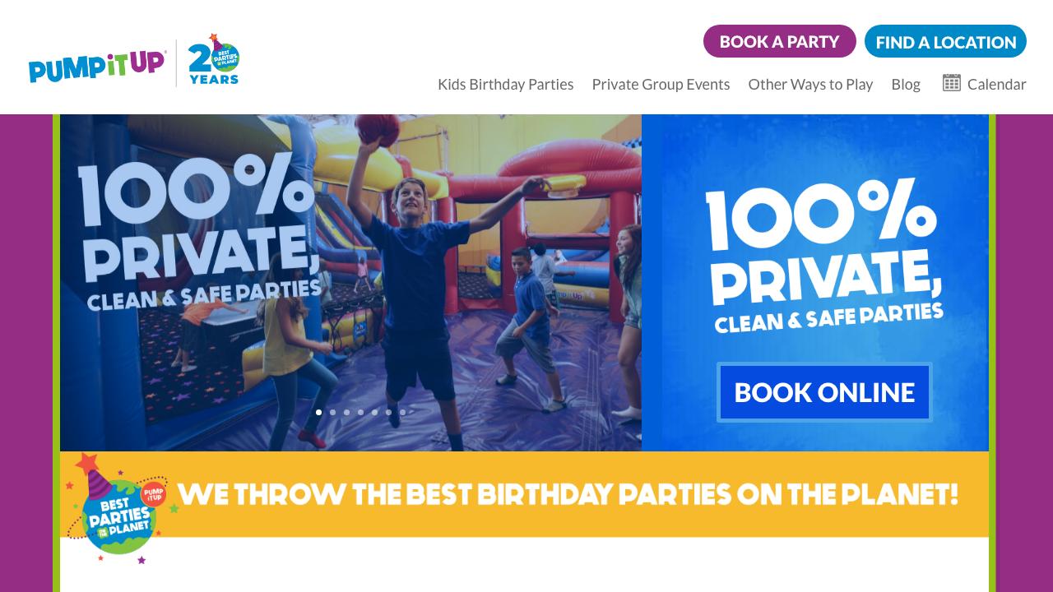Open Find a Location

point(945,41)
